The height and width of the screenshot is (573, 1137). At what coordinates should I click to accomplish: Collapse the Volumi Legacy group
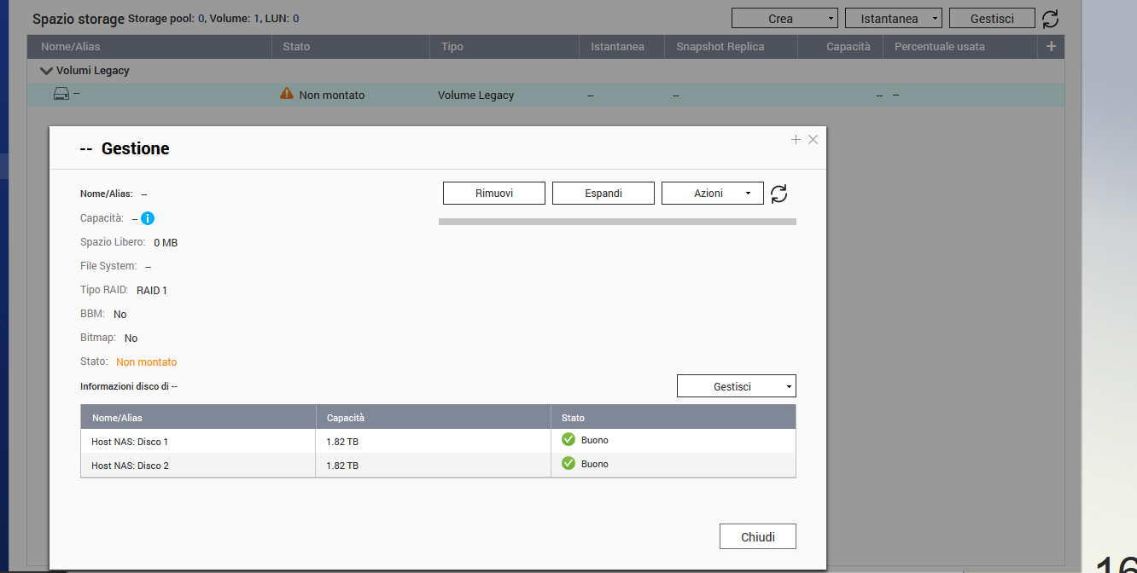(46, 71)
